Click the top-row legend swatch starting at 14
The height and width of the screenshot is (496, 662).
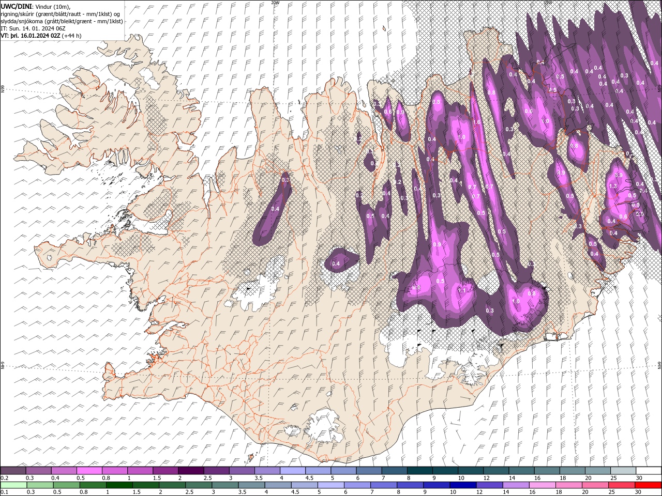(x=521, y=471)
